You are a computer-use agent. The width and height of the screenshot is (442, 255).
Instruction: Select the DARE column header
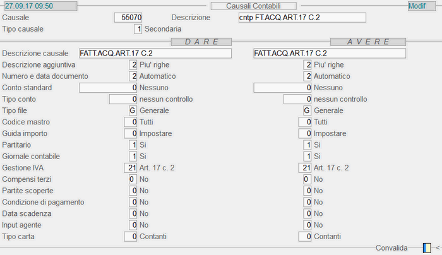coord(201,42)
